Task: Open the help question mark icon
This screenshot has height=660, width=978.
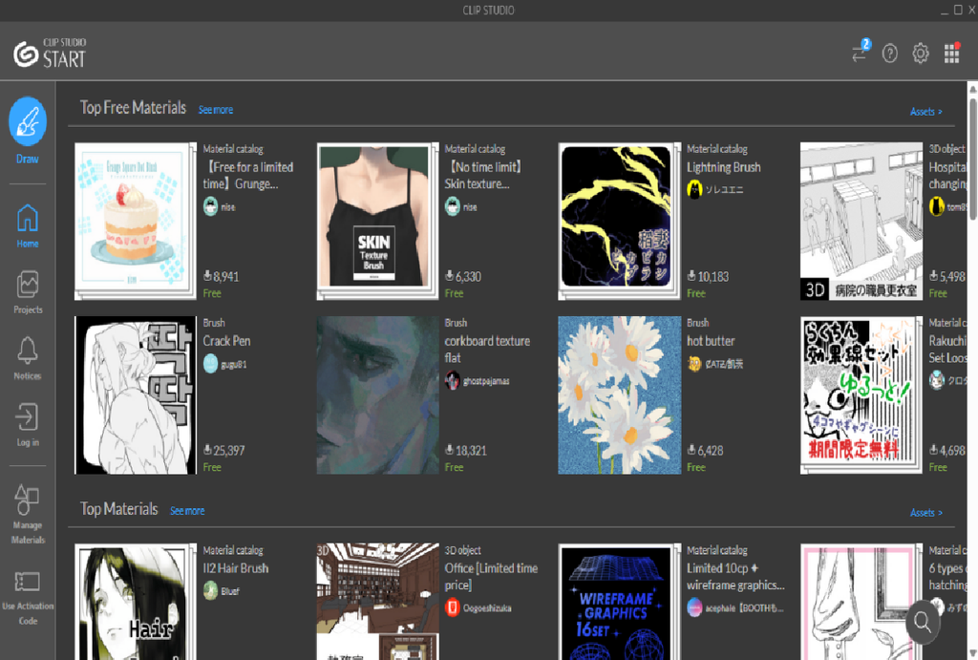Action: [x=889, y=53]
